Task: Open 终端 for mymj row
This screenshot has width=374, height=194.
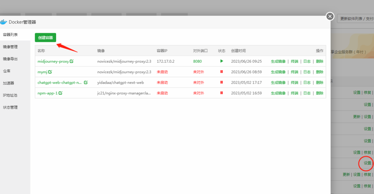Action: click(x=295, y=72)
